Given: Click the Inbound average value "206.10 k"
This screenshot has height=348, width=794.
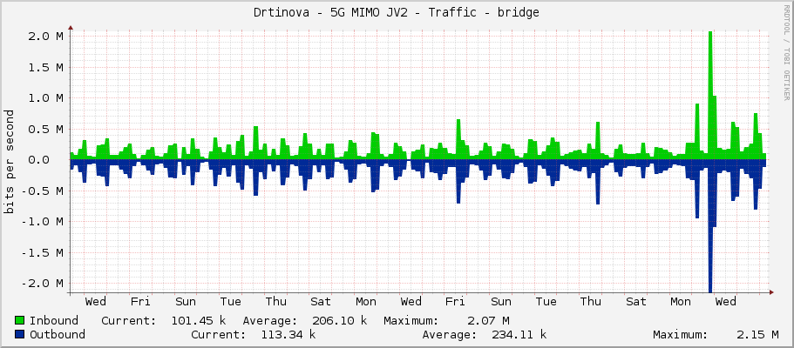Looking at the screenshot, I should (339, 321).
